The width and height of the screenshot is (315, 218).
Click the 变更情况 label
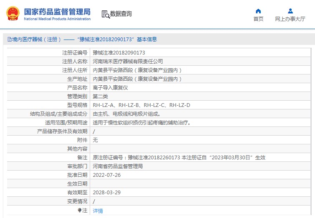click(x=77, y=201)
